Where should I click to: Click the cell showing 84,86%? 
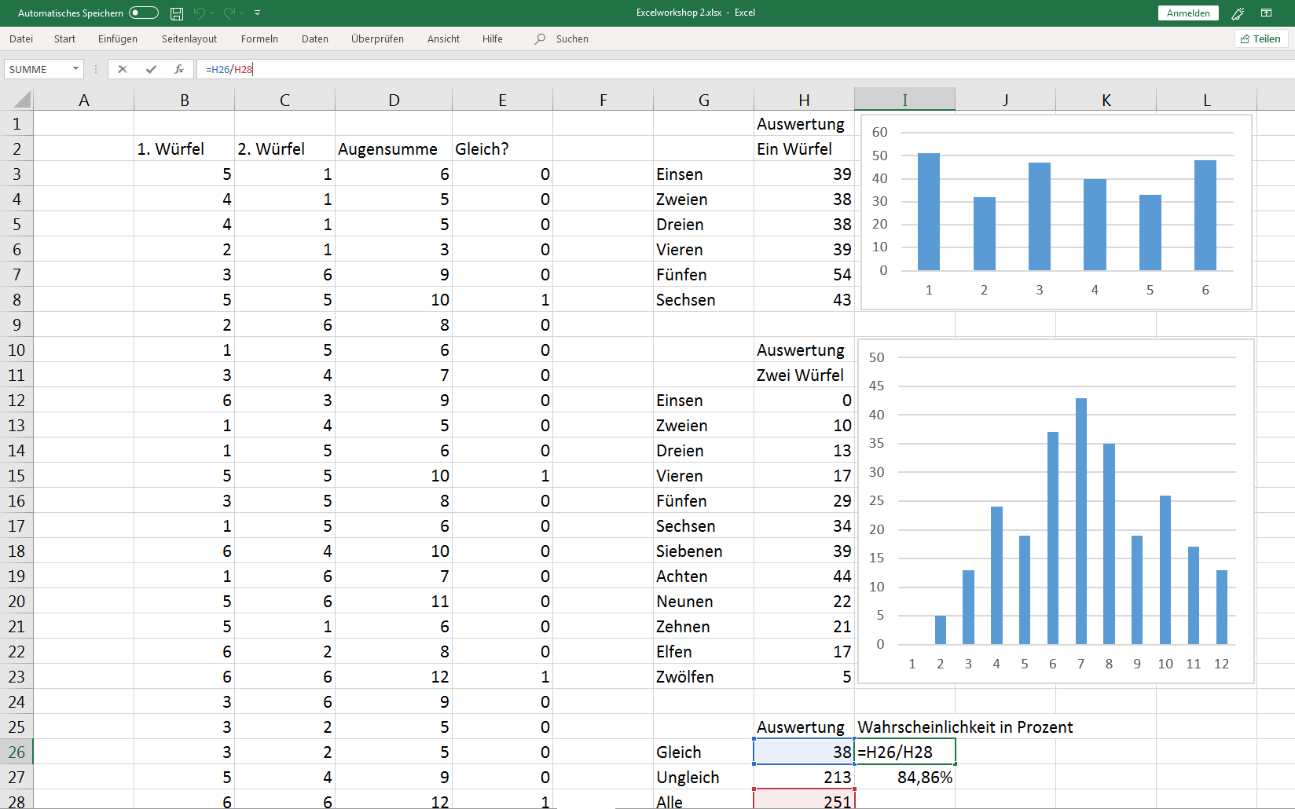point(904,777)
